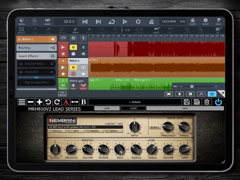Duplicate track using DUPLIC button

(x=83, y=87)
